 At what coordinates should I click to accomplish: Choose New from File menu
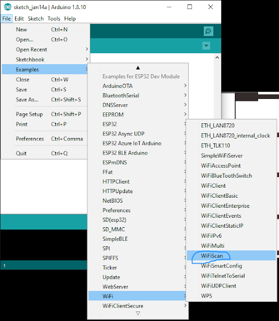click(46, 30)
